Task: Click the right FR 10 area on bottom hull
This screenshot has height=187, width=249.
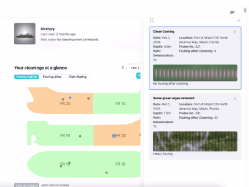Action: [x=120, y=164]
